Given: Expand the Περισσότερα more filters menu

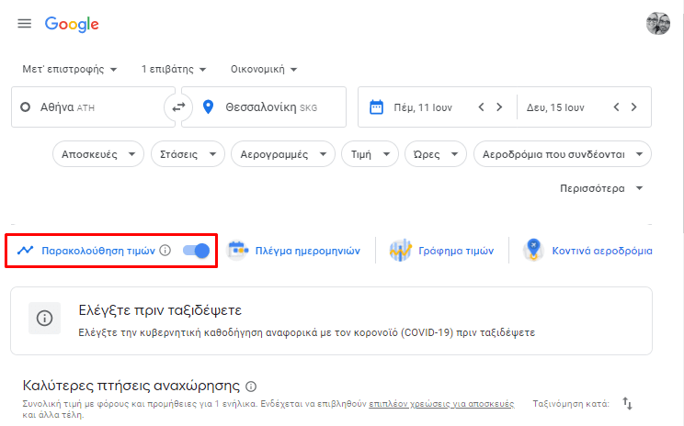Looking at the screenshot, I should [x=601, y=188].
